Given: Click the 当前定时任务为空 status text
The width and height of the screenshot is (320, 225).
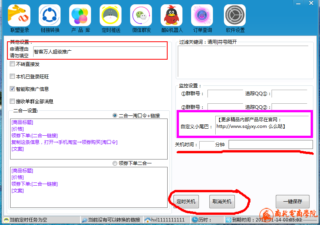Looking at the screenshot, I should tap(28, 220).
